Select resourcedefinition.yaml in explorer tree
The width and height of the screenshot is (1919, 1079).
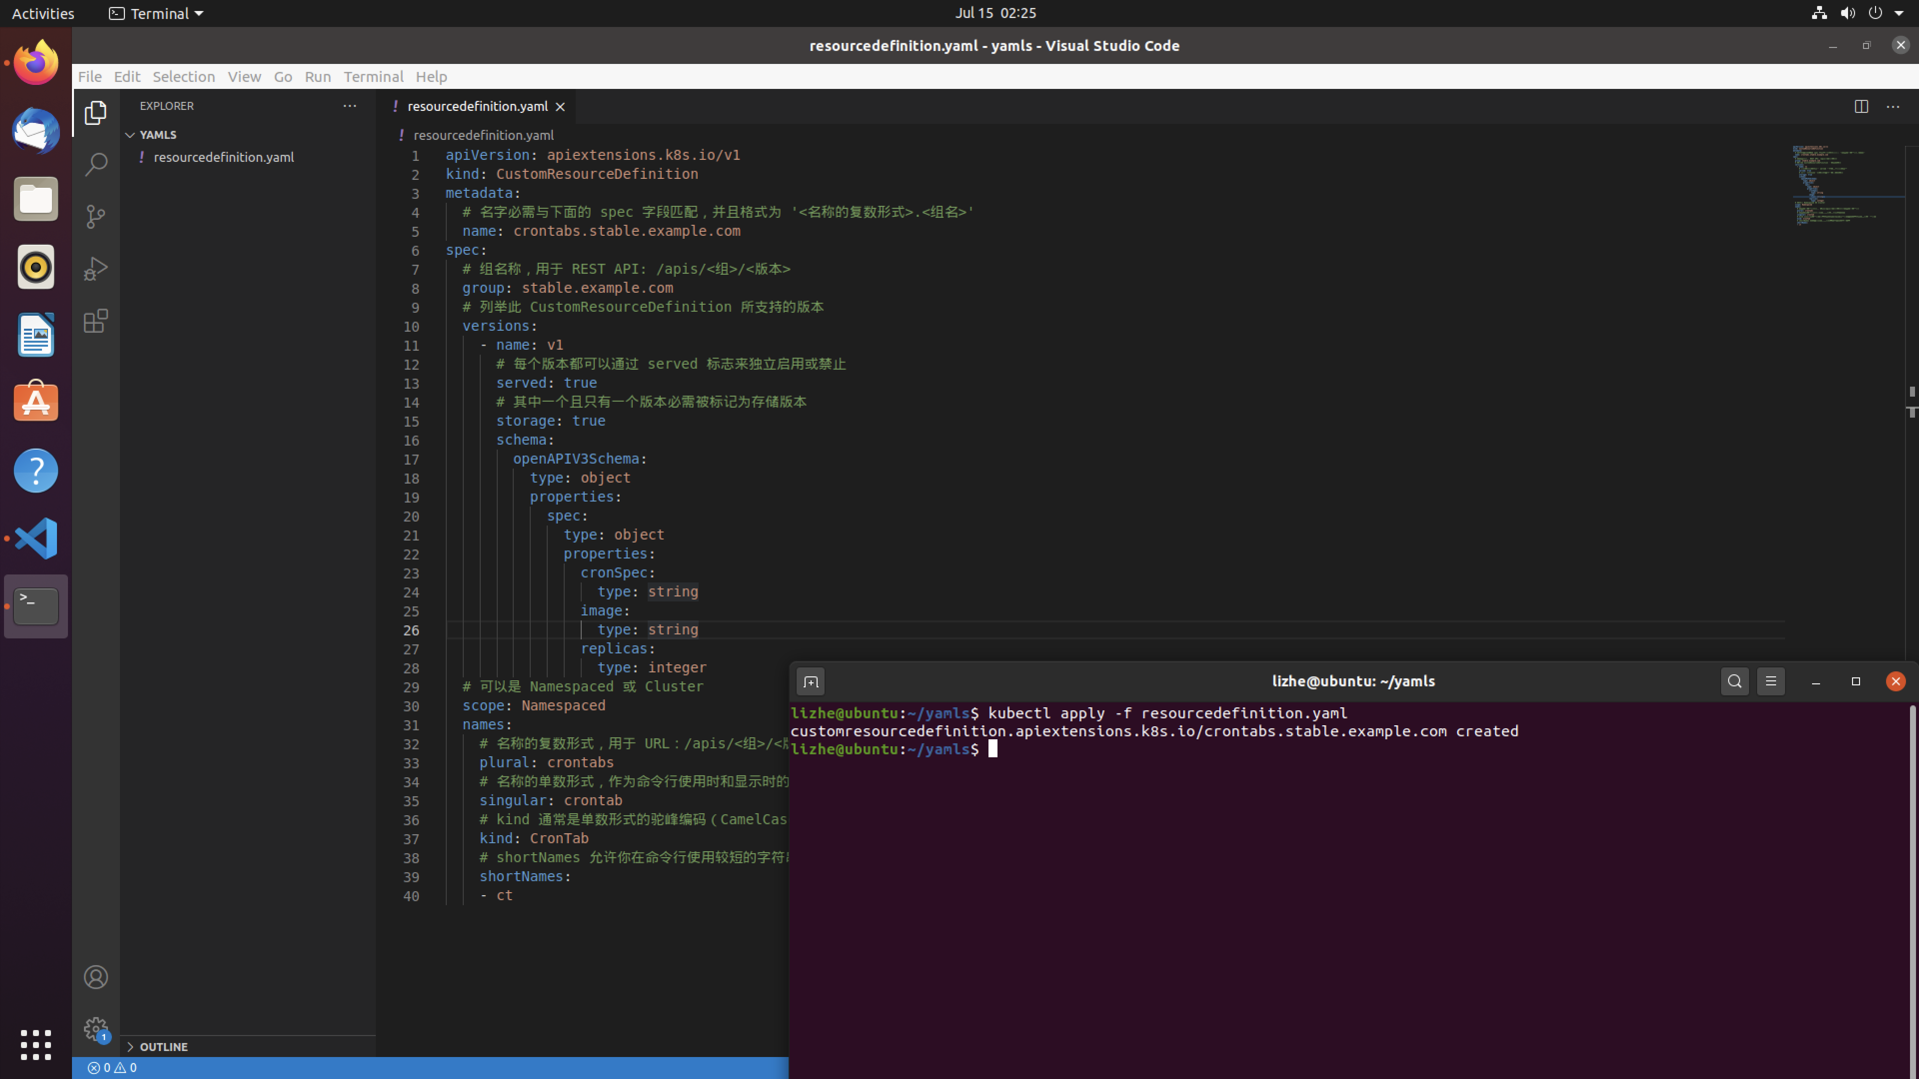coord(223,157)
